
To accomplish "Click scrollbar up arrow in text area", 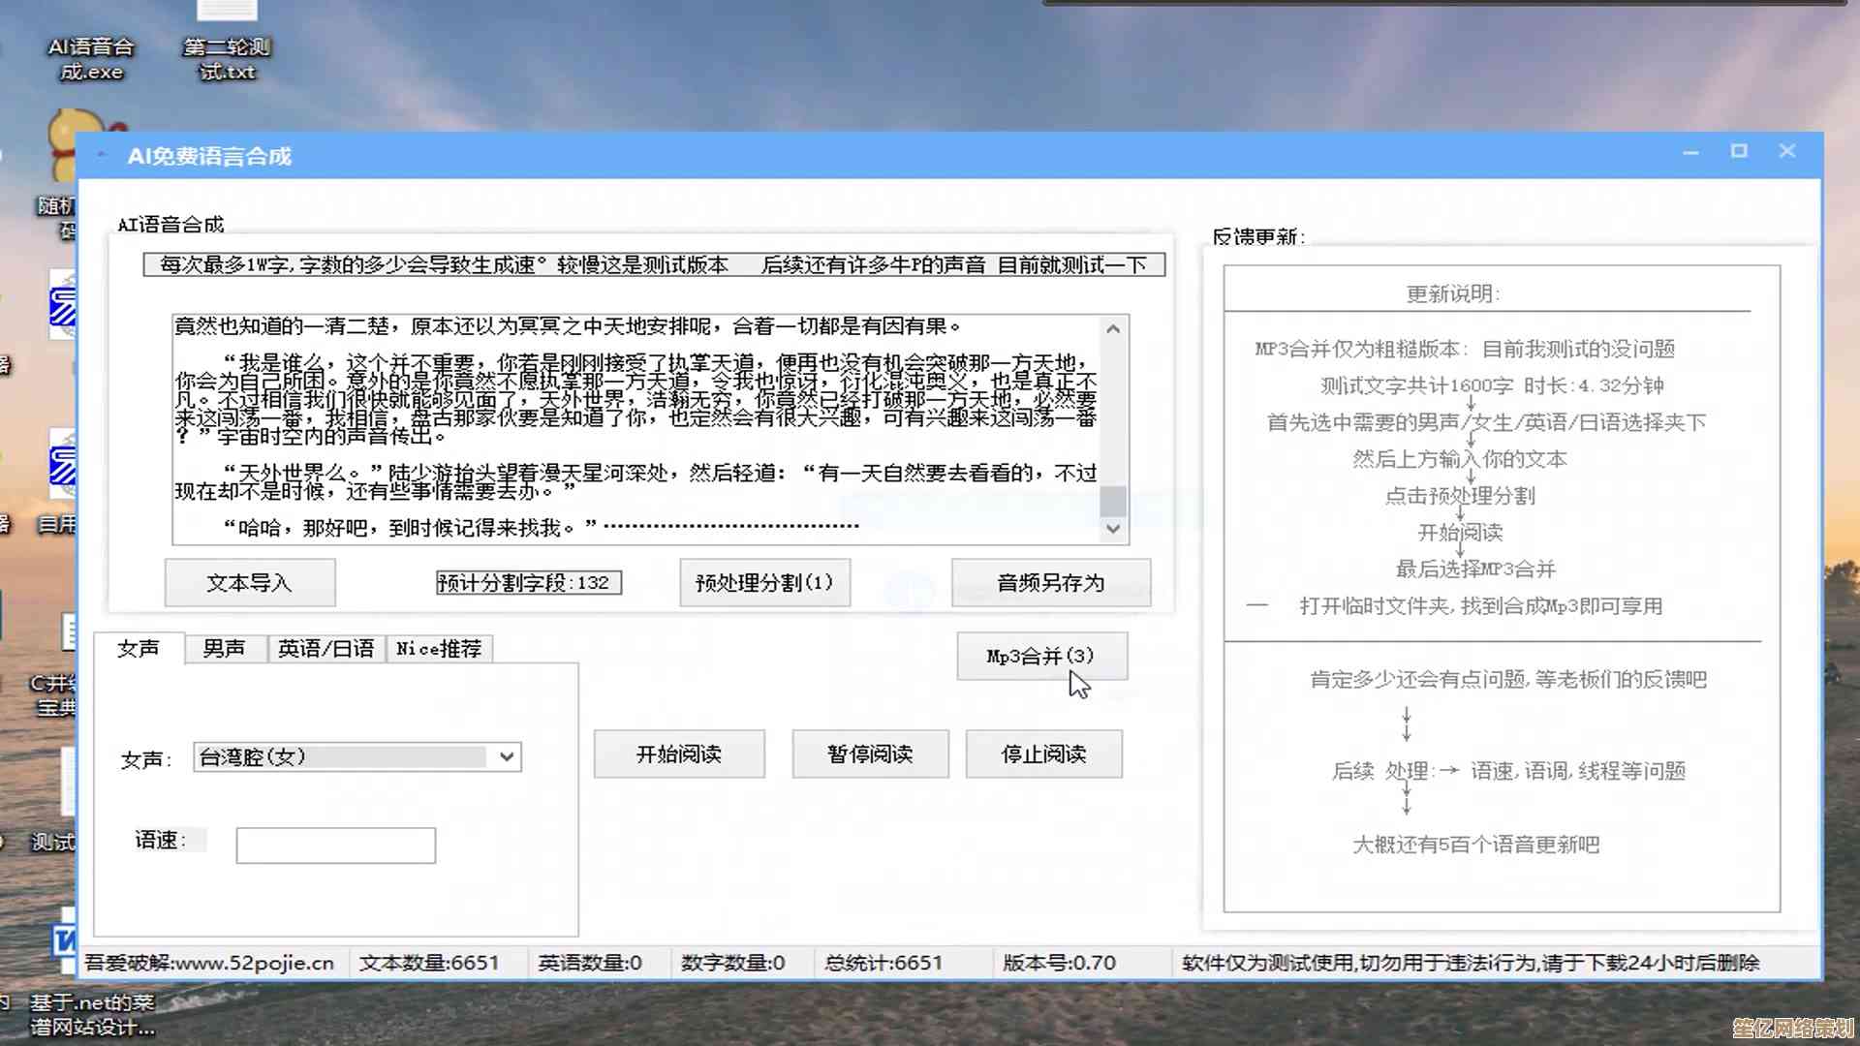I will point(1113,329).
